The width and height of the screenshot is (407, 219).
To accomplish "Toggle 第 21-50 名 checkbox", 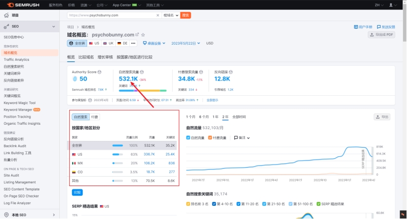I will point(264,204).
